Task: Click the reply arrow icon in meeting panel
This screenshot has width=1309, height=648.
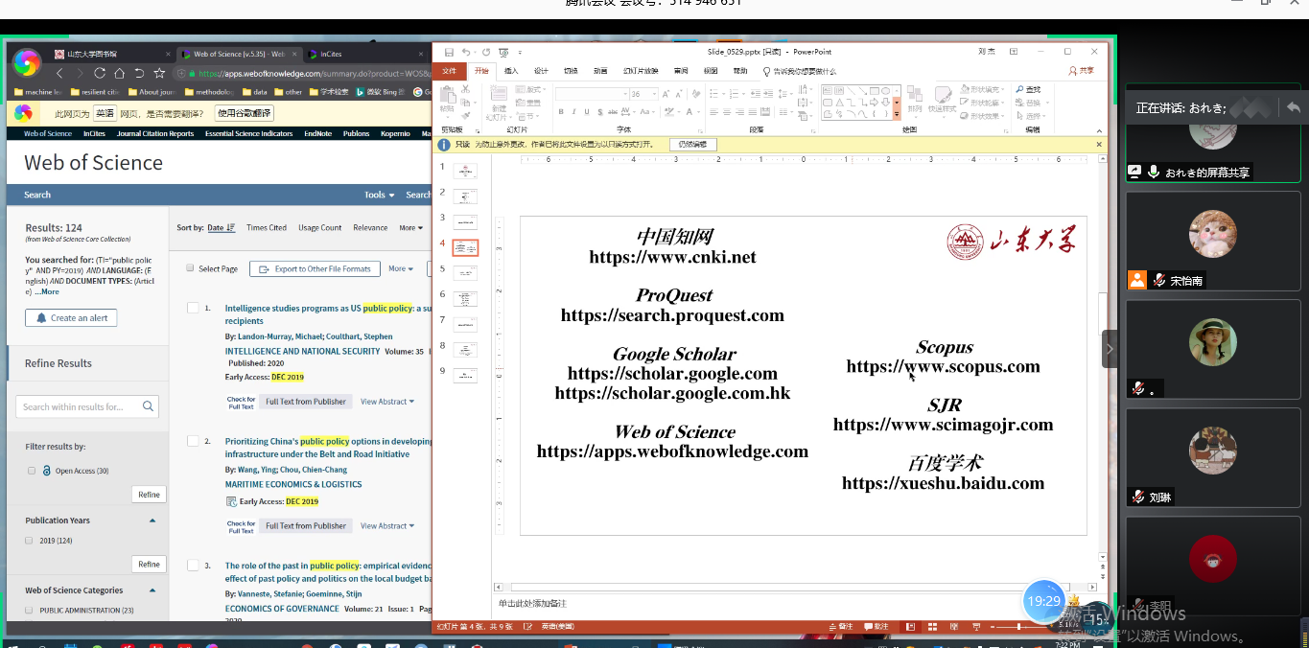Action: pos(1294,107)
